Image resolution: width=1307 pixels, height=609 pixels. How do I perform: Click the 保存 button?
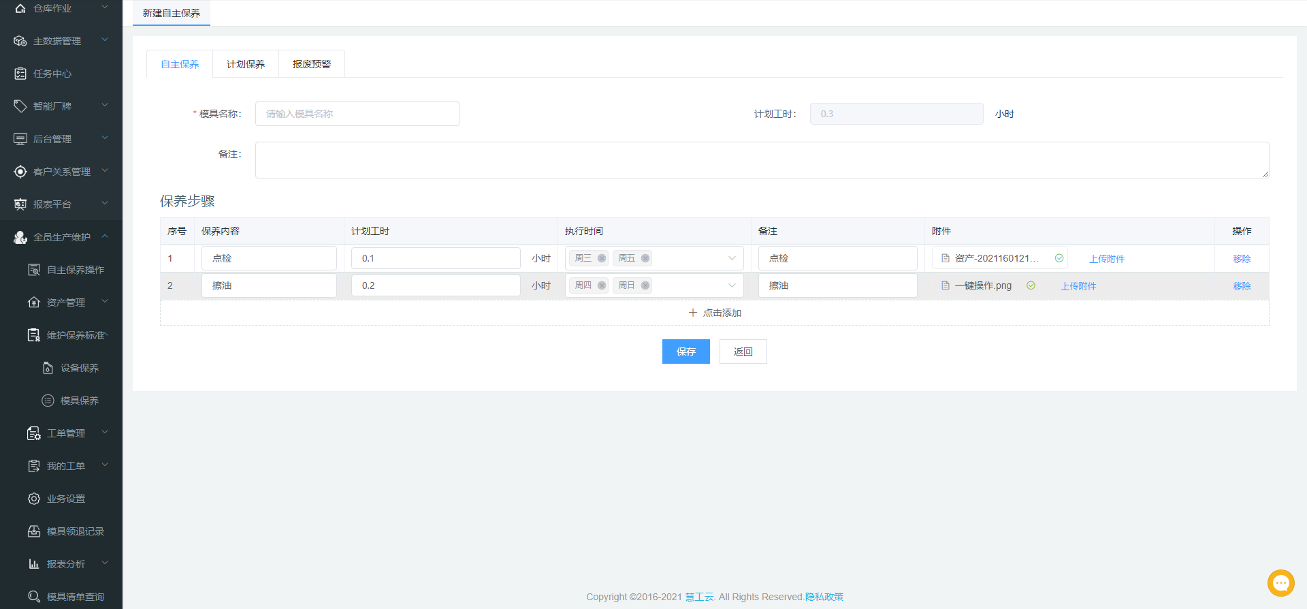click(685, 352)
